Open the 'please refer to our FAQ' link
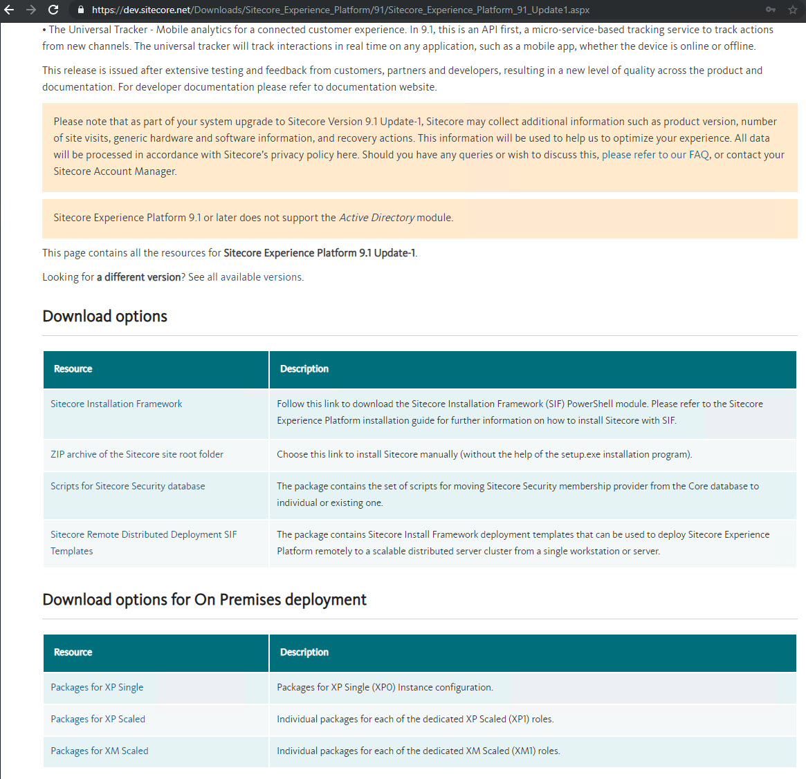 coord(655,155)
